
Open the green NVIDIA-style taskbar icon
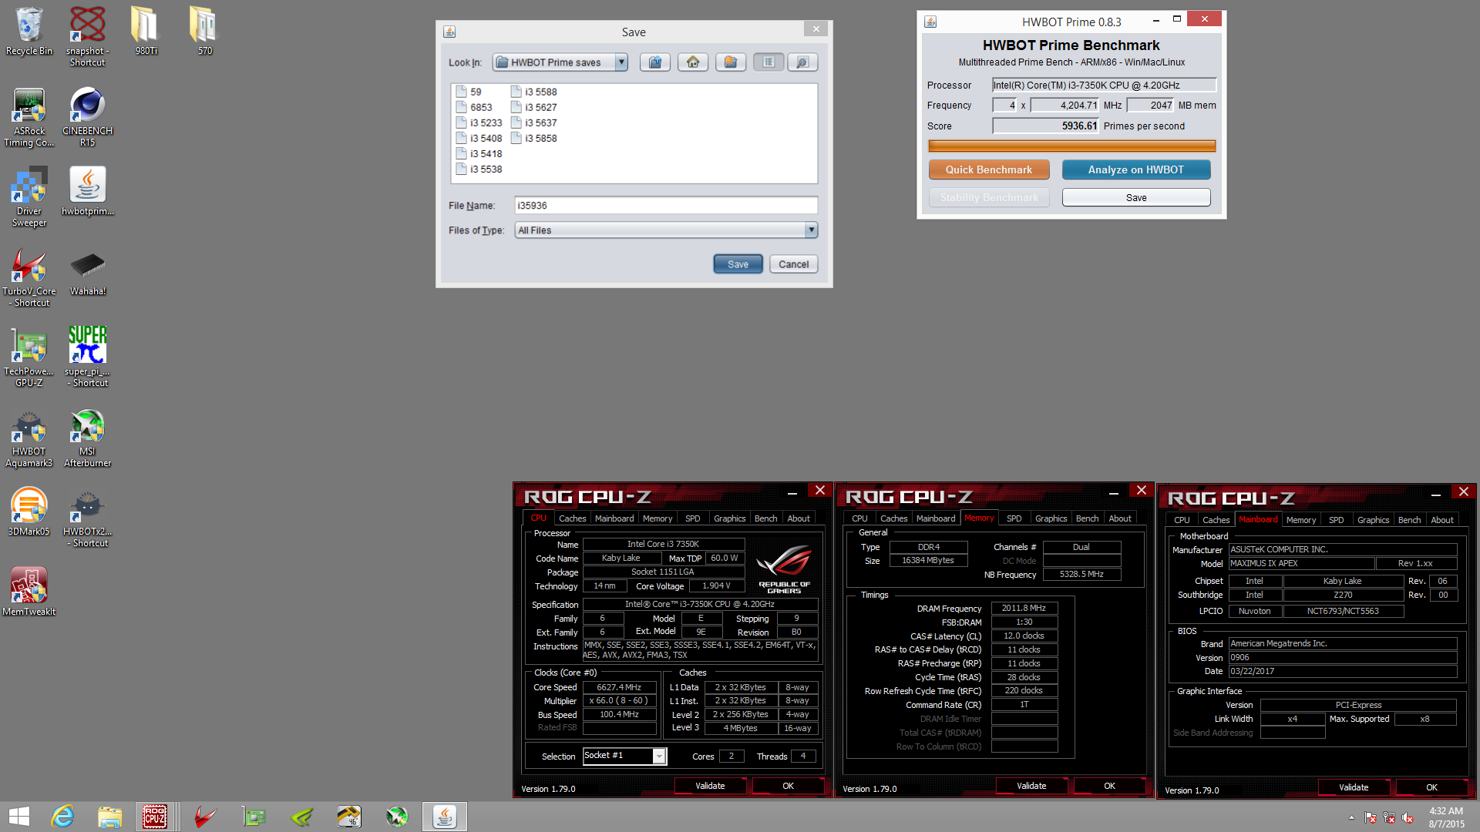(302, 817)
